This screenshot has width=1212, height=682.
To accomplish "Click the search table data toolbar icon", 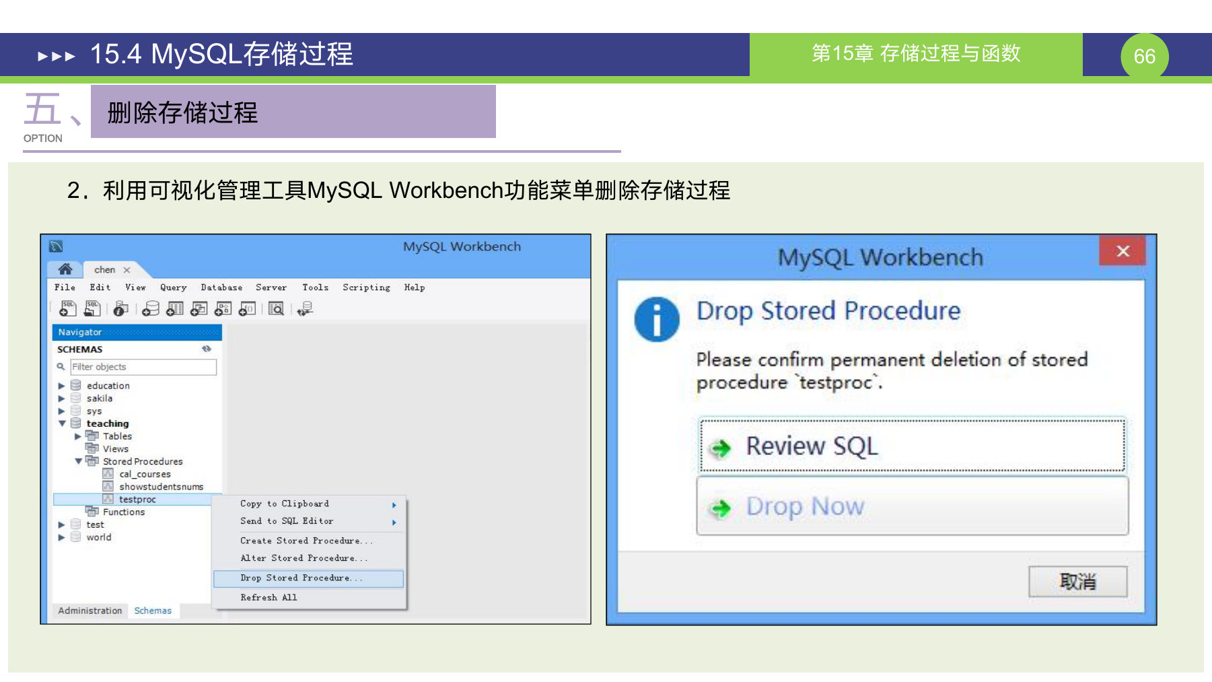I will click(x=276, y=308).
